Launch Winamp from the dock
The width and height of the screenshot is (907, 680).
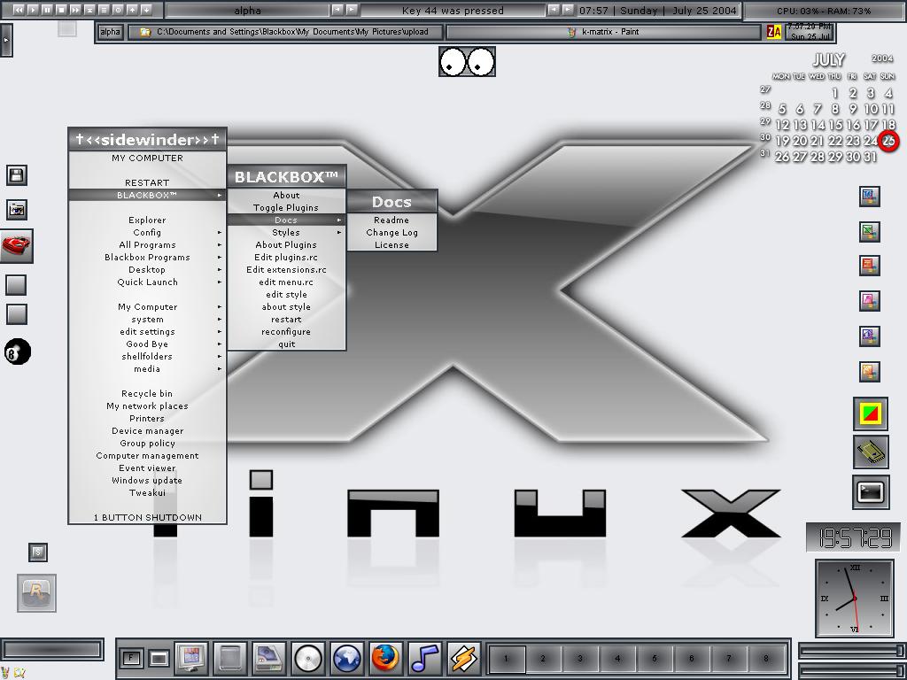click(464, 658)
